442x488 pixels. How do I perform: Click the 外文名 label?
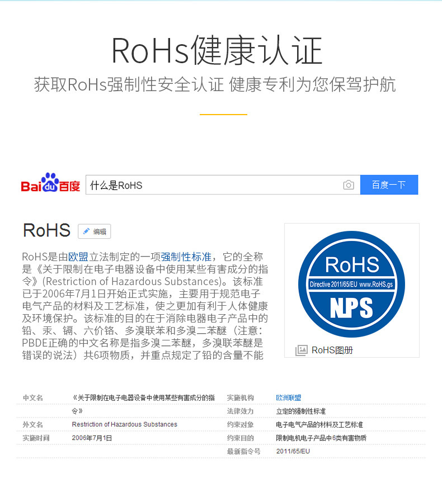(x=32, y=424)
